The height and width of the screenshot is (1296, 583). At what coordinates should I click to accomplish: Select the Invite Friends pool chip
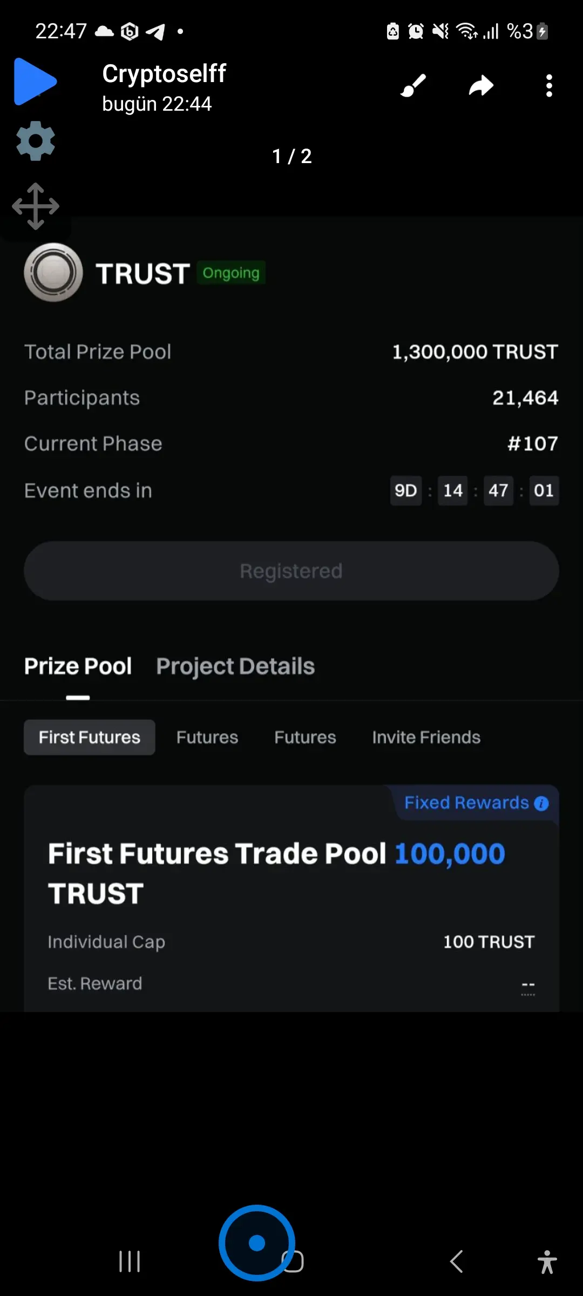[x=426, y=737]
